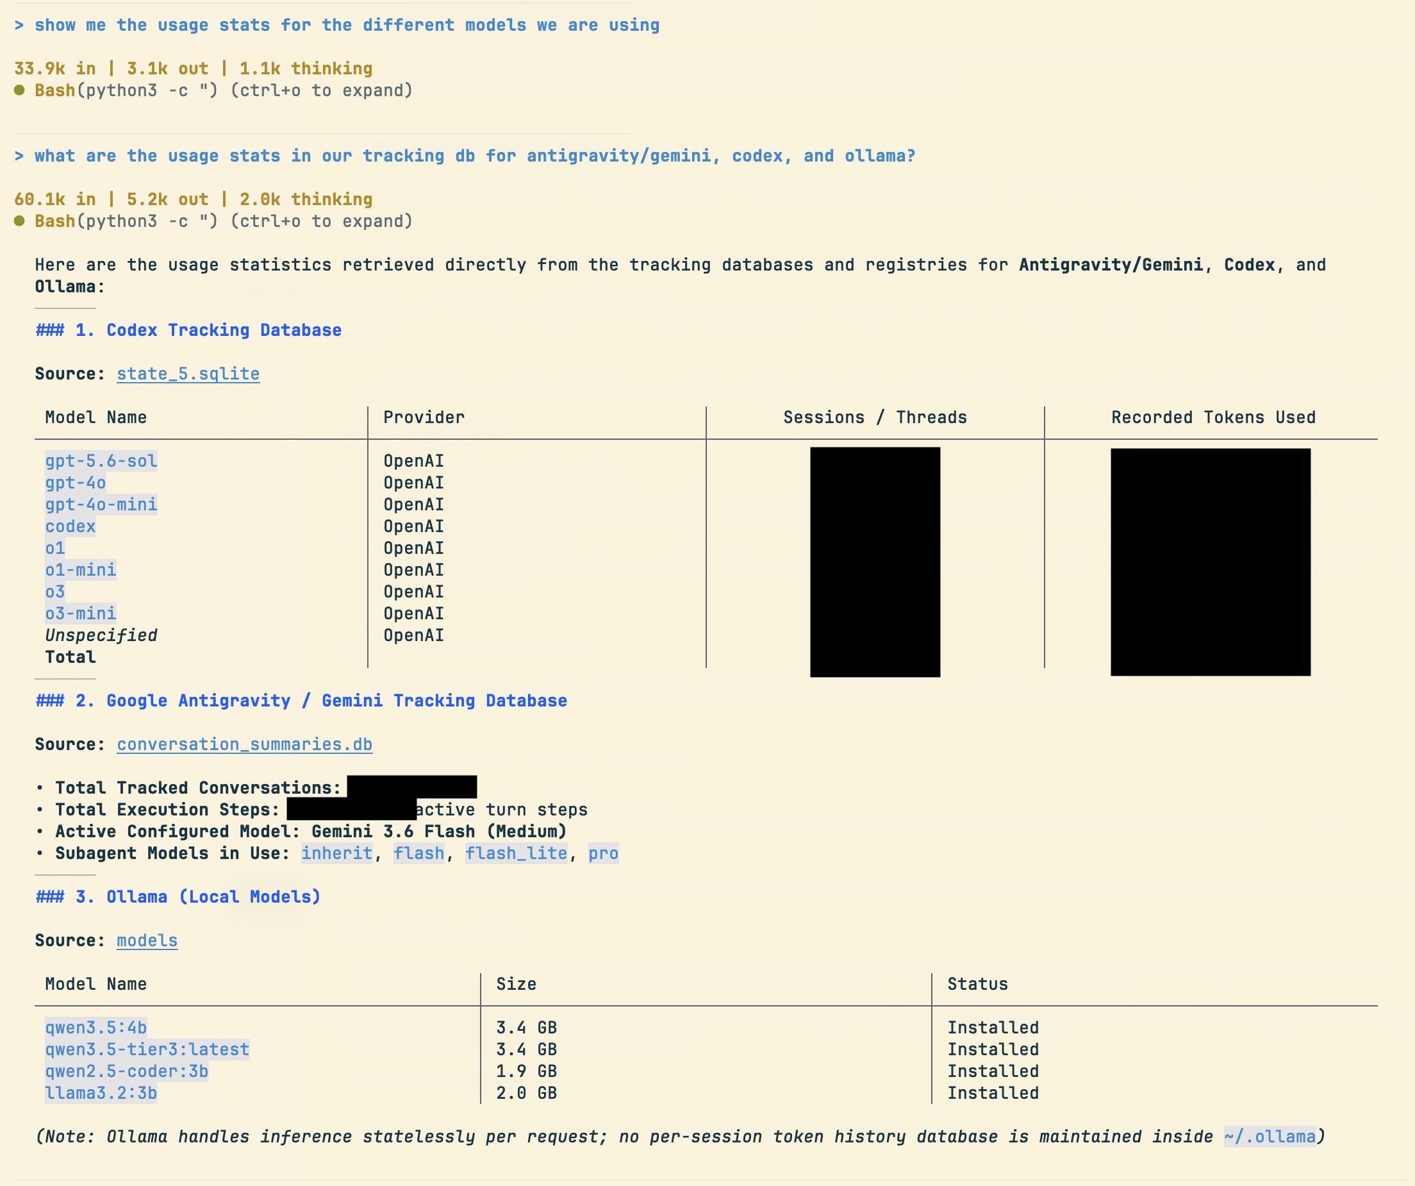Click the inherit subagent model tag

[x=337, y=854]
